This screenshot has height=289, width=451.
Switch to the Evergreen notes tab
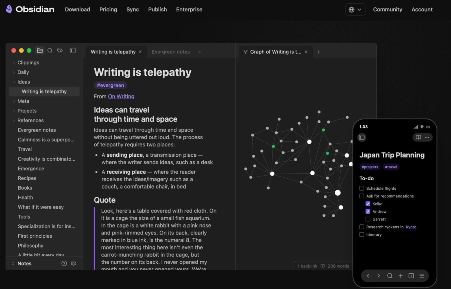click(171, 52)
